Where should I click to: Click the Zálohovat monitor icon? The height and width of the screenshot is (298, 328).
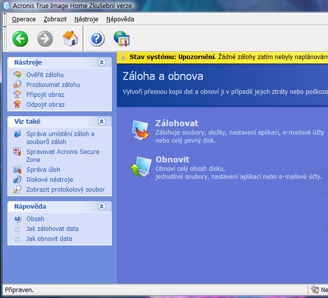[140, 130]
